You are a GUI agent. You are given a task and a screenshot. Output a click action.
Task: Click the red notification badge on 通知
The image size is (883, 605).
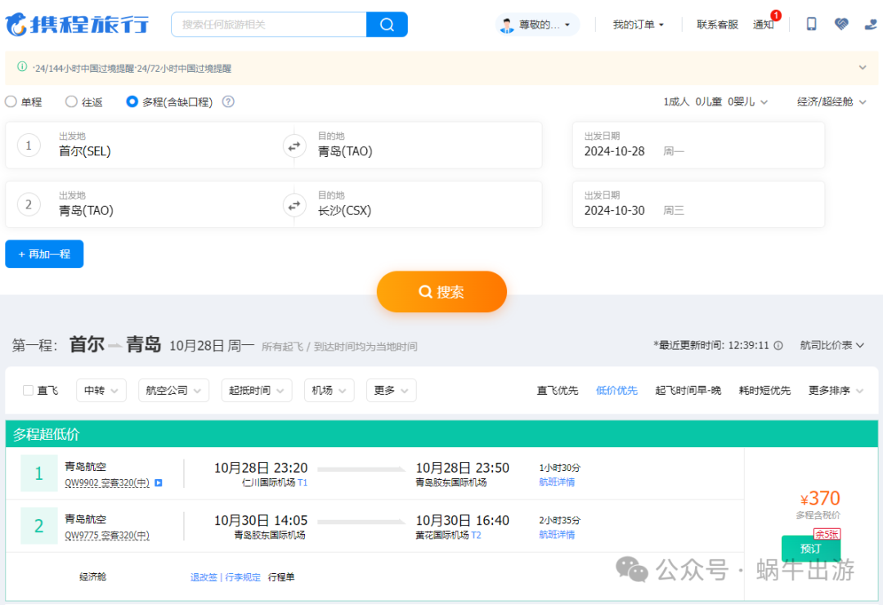click(776, 16)
